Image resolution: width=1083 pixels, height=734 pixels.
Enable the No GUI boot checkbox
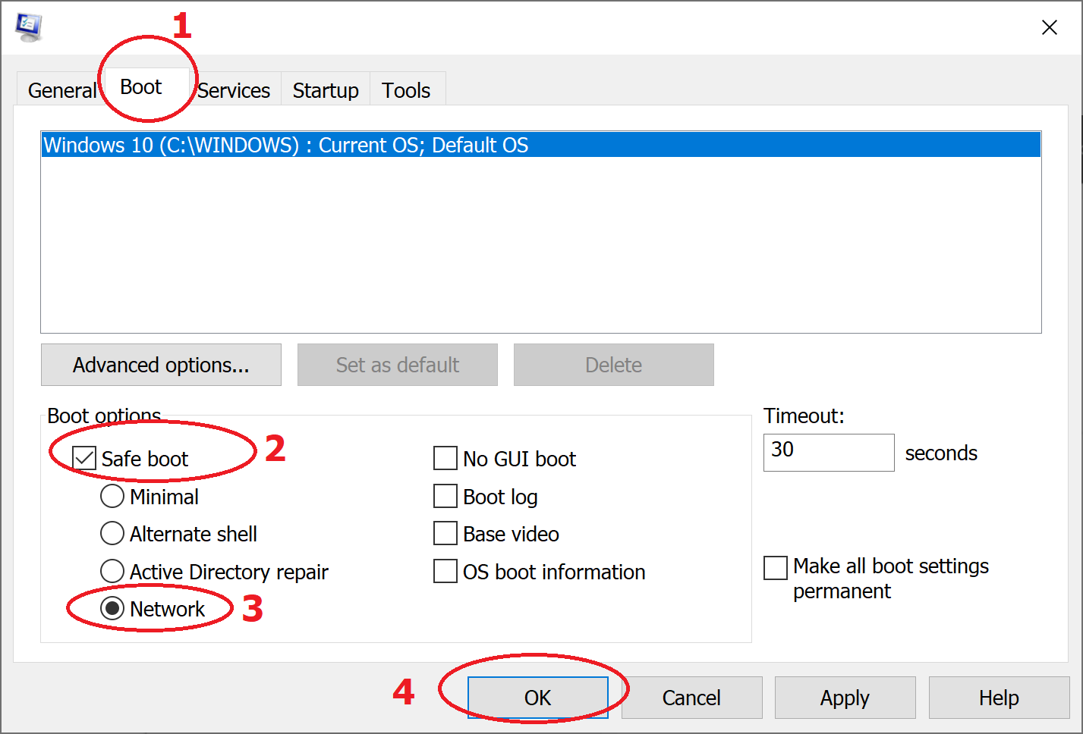point(445,458)
